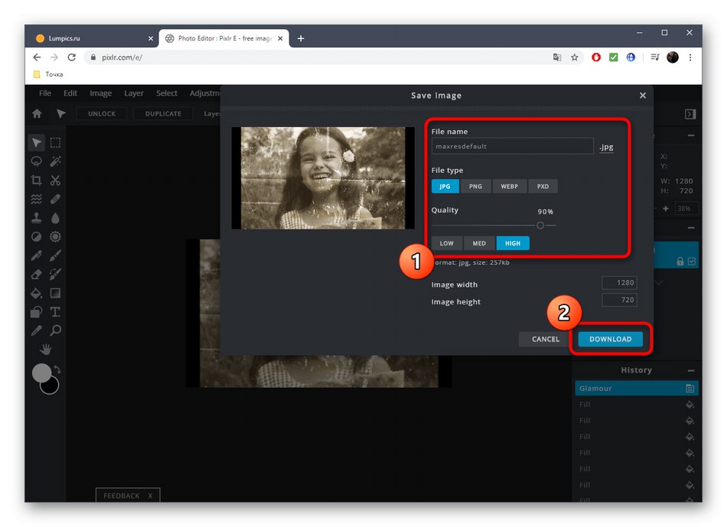Image resolution: width=727 pixels, height=527 pixels.
Task: Choose PNG file type
Action: pyautogui.click(x=475, y=187)
